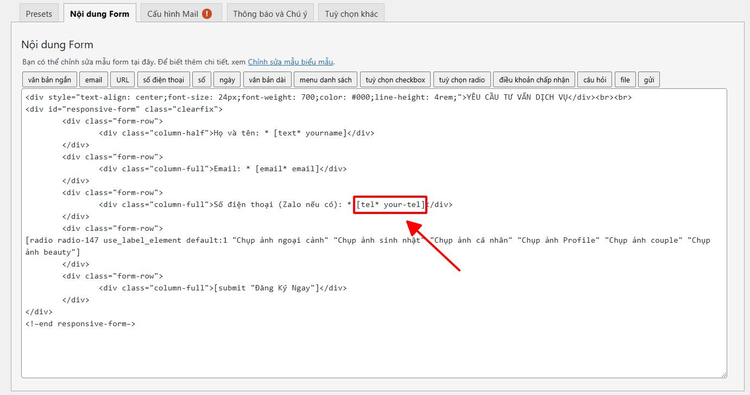
Task: Go to Tuỳ chọn khác tab
Action: click(x=351, y=14)
